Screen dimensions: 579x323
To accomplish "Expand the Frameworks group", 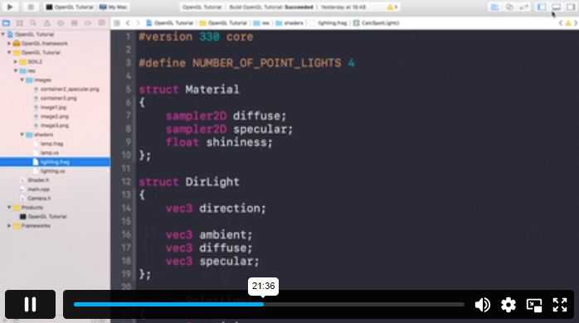I will point(9,225).
